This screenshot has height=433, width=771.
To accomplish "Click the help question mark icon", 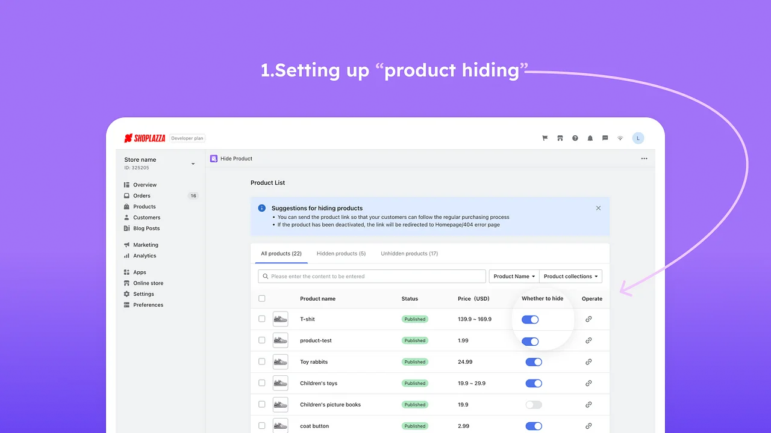I will [x=575, y=138].
